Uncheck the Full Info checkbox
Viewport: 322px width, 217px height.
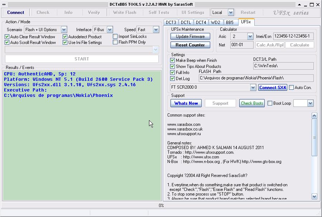pyautogui.click(x=173, y=72)
